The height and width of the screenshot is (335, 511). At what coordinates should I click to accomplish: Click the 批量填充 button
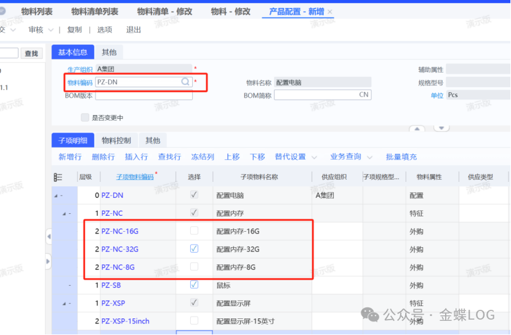(x=401, y=157)
